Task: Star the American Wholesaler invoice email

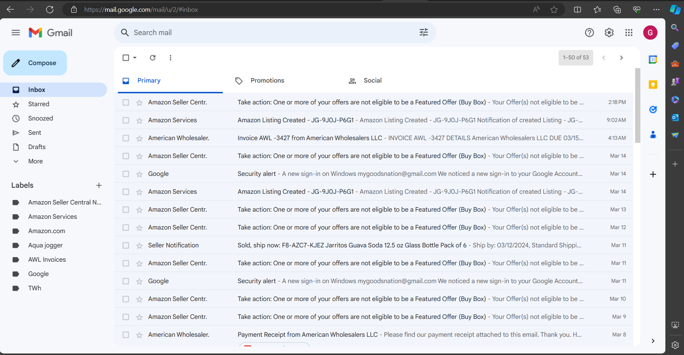Action: [140, 138]
